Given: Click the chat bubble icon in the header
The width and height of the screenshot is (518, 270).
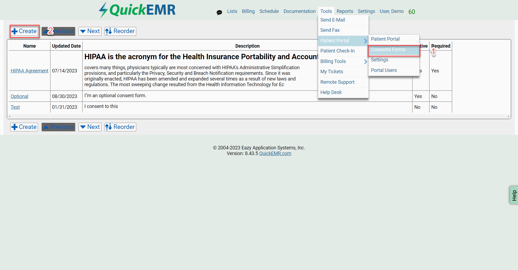Looking at the screenshot, I should click(x=219, y=12).
